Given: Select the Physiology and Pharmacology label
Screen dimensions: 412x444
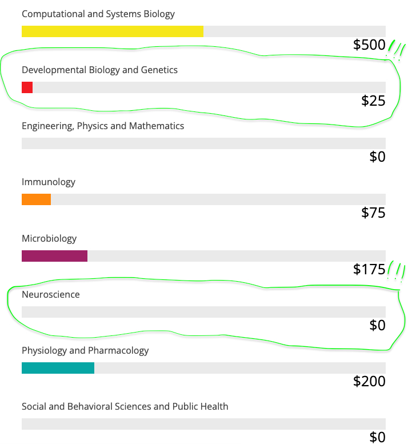Looking at the screenshot, I should point(85,350).
